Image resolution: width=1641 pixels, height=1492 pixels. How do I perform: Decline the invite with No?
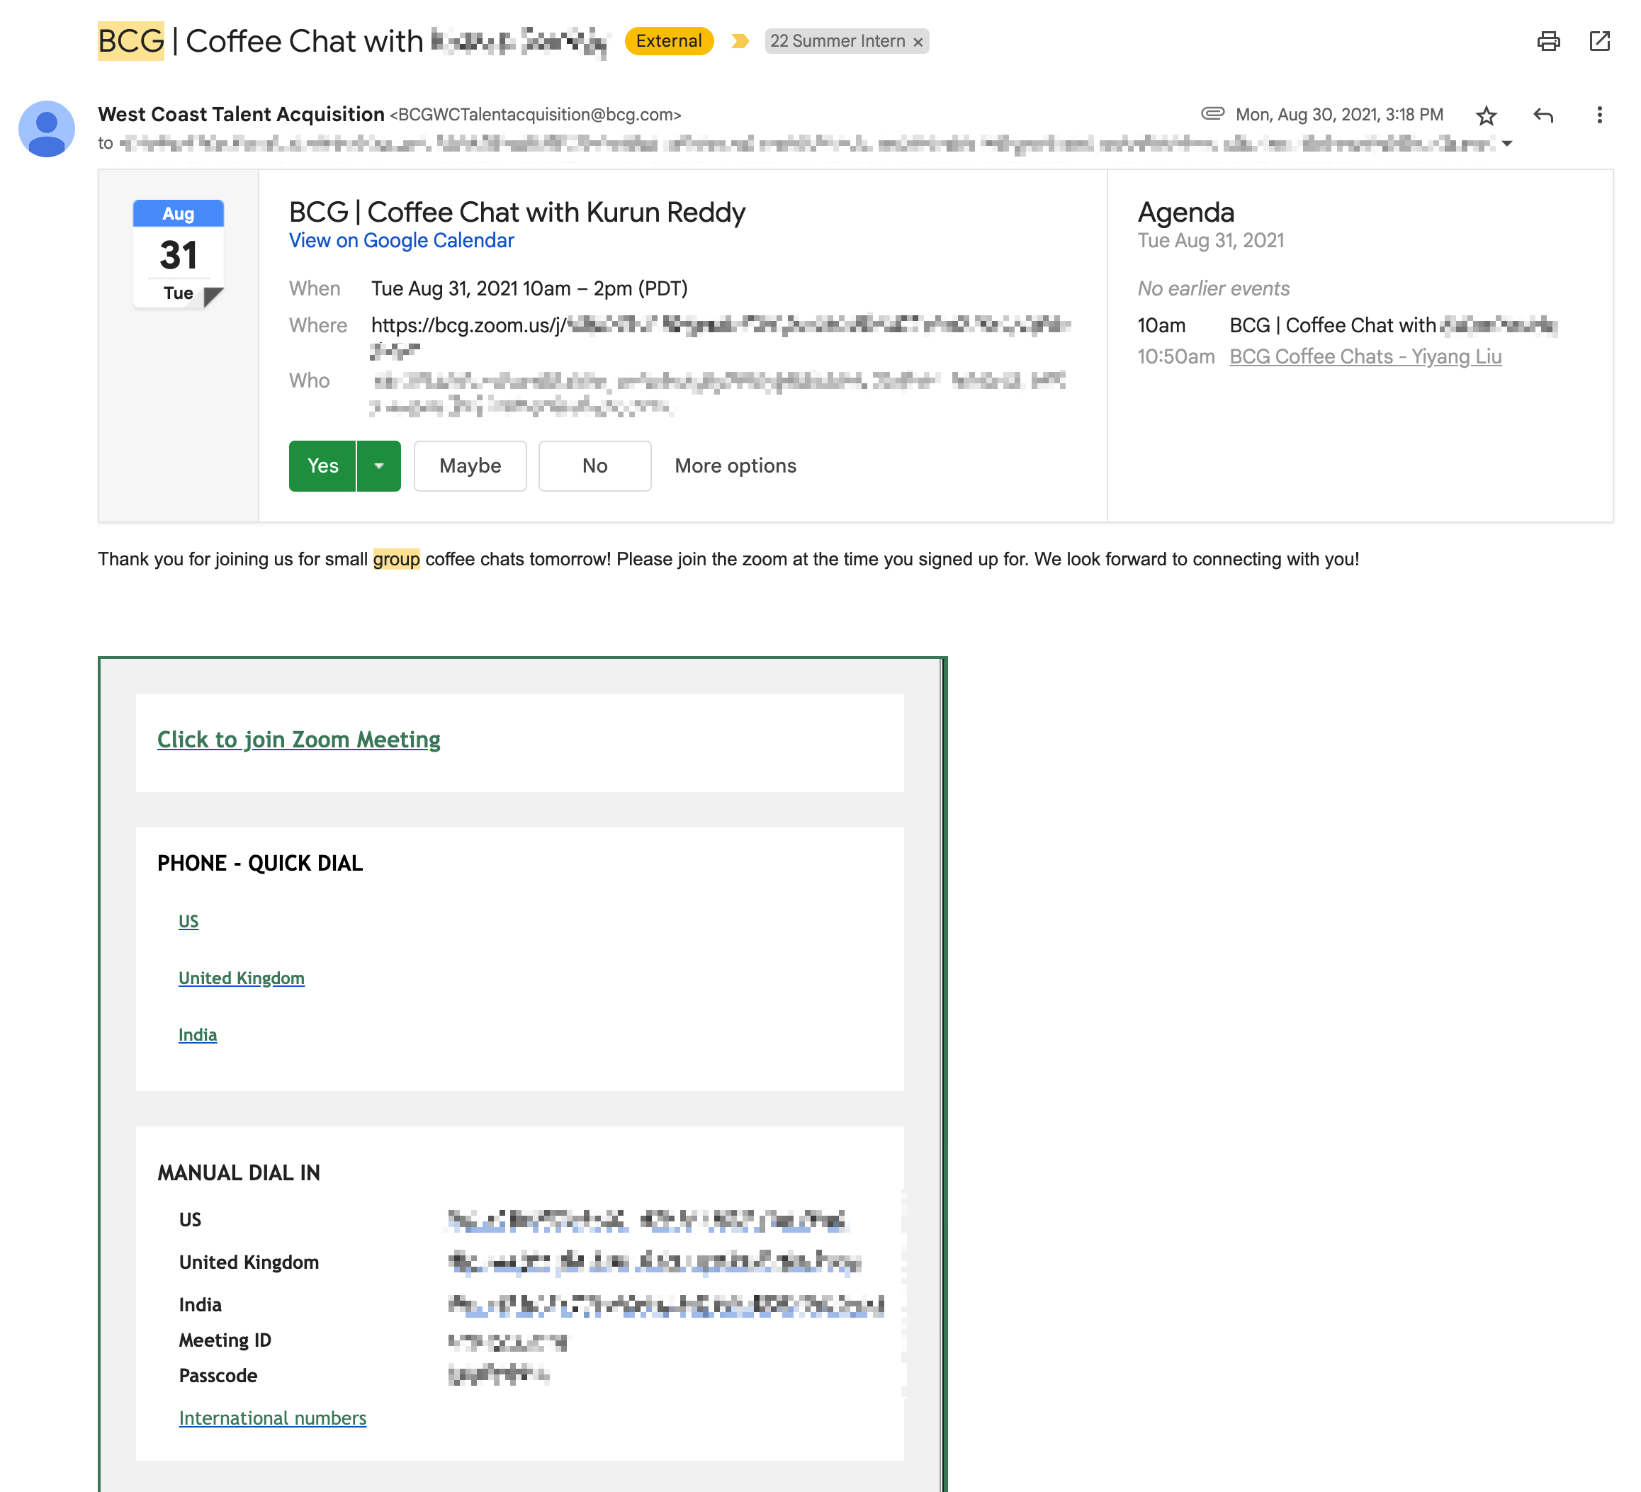click(594, 465)
